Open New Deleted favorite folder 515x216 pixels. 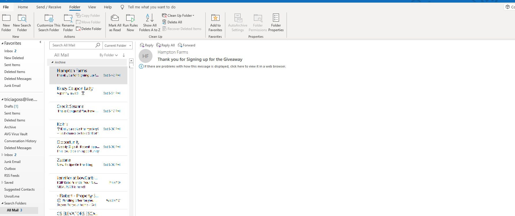point(14,58)
